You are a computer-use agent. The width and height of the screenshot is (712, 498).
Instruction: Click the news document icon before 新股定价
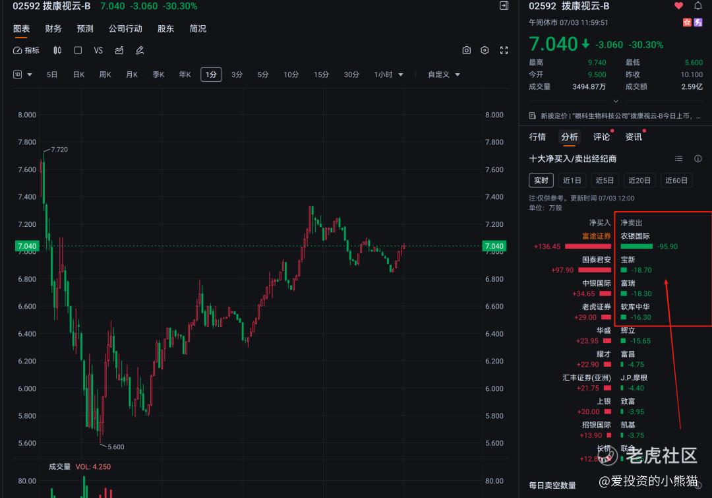[x=533, y=116]
